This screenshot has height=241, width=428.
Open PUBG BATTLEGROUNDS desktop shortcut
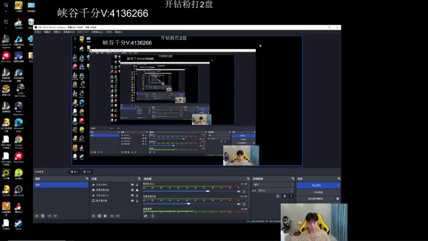coord(20,91)
